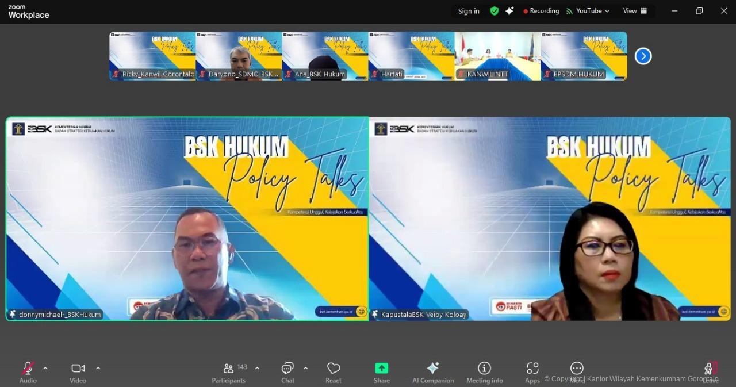This screenshot has width=736, height=387.
Task: Click the muted mic icon beside KANWIL NTT
Action: point(461,74)
